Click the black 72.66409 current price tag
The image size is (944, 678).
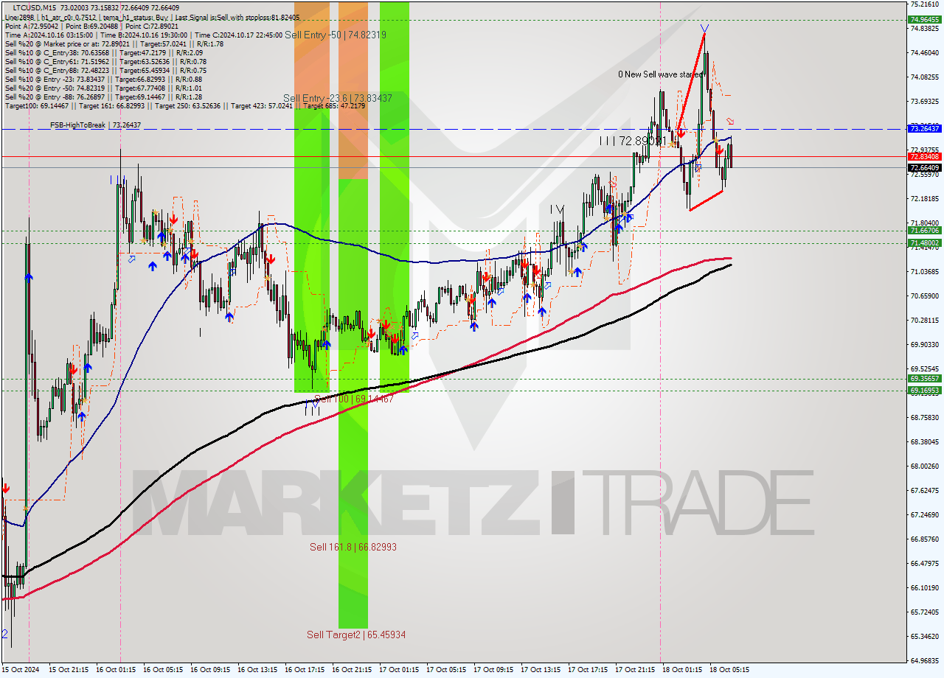(x=925, y=168)
